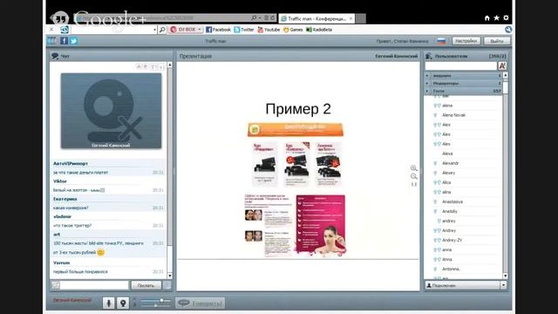Click users list scrollbar up arrow
558x314 pixels.
tap(506, 75)
